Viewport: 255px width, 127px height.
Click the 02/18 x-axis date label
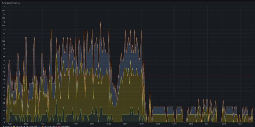pyautogui.click(x=240, y=124)
